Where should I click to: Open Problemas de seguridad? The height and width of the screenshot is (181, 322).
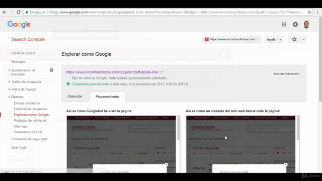coord(29,139)
